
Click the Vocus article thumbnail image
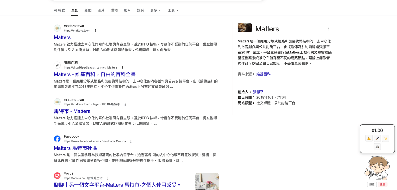[207, 182]
